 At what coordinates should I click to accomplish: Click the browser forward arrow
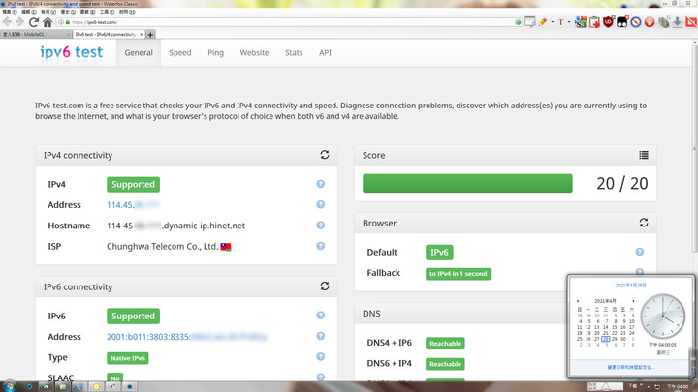[19, 21]
